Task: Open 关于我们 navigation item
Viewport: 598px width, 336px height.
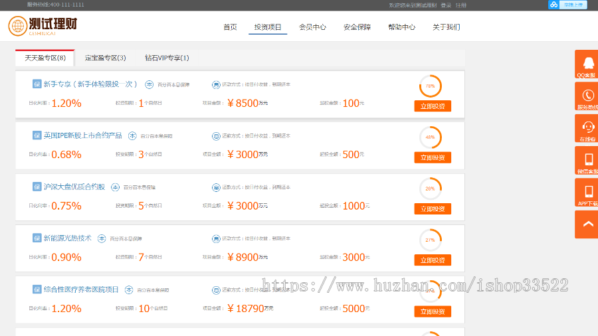Action: [x=447, y=27]
